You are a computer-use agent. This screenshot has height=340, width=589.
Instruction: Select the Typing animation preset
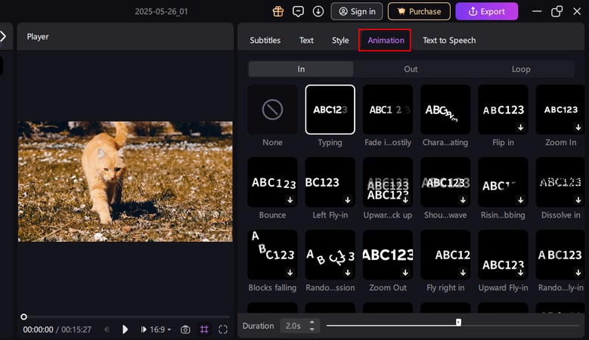(x=330, y=110)
